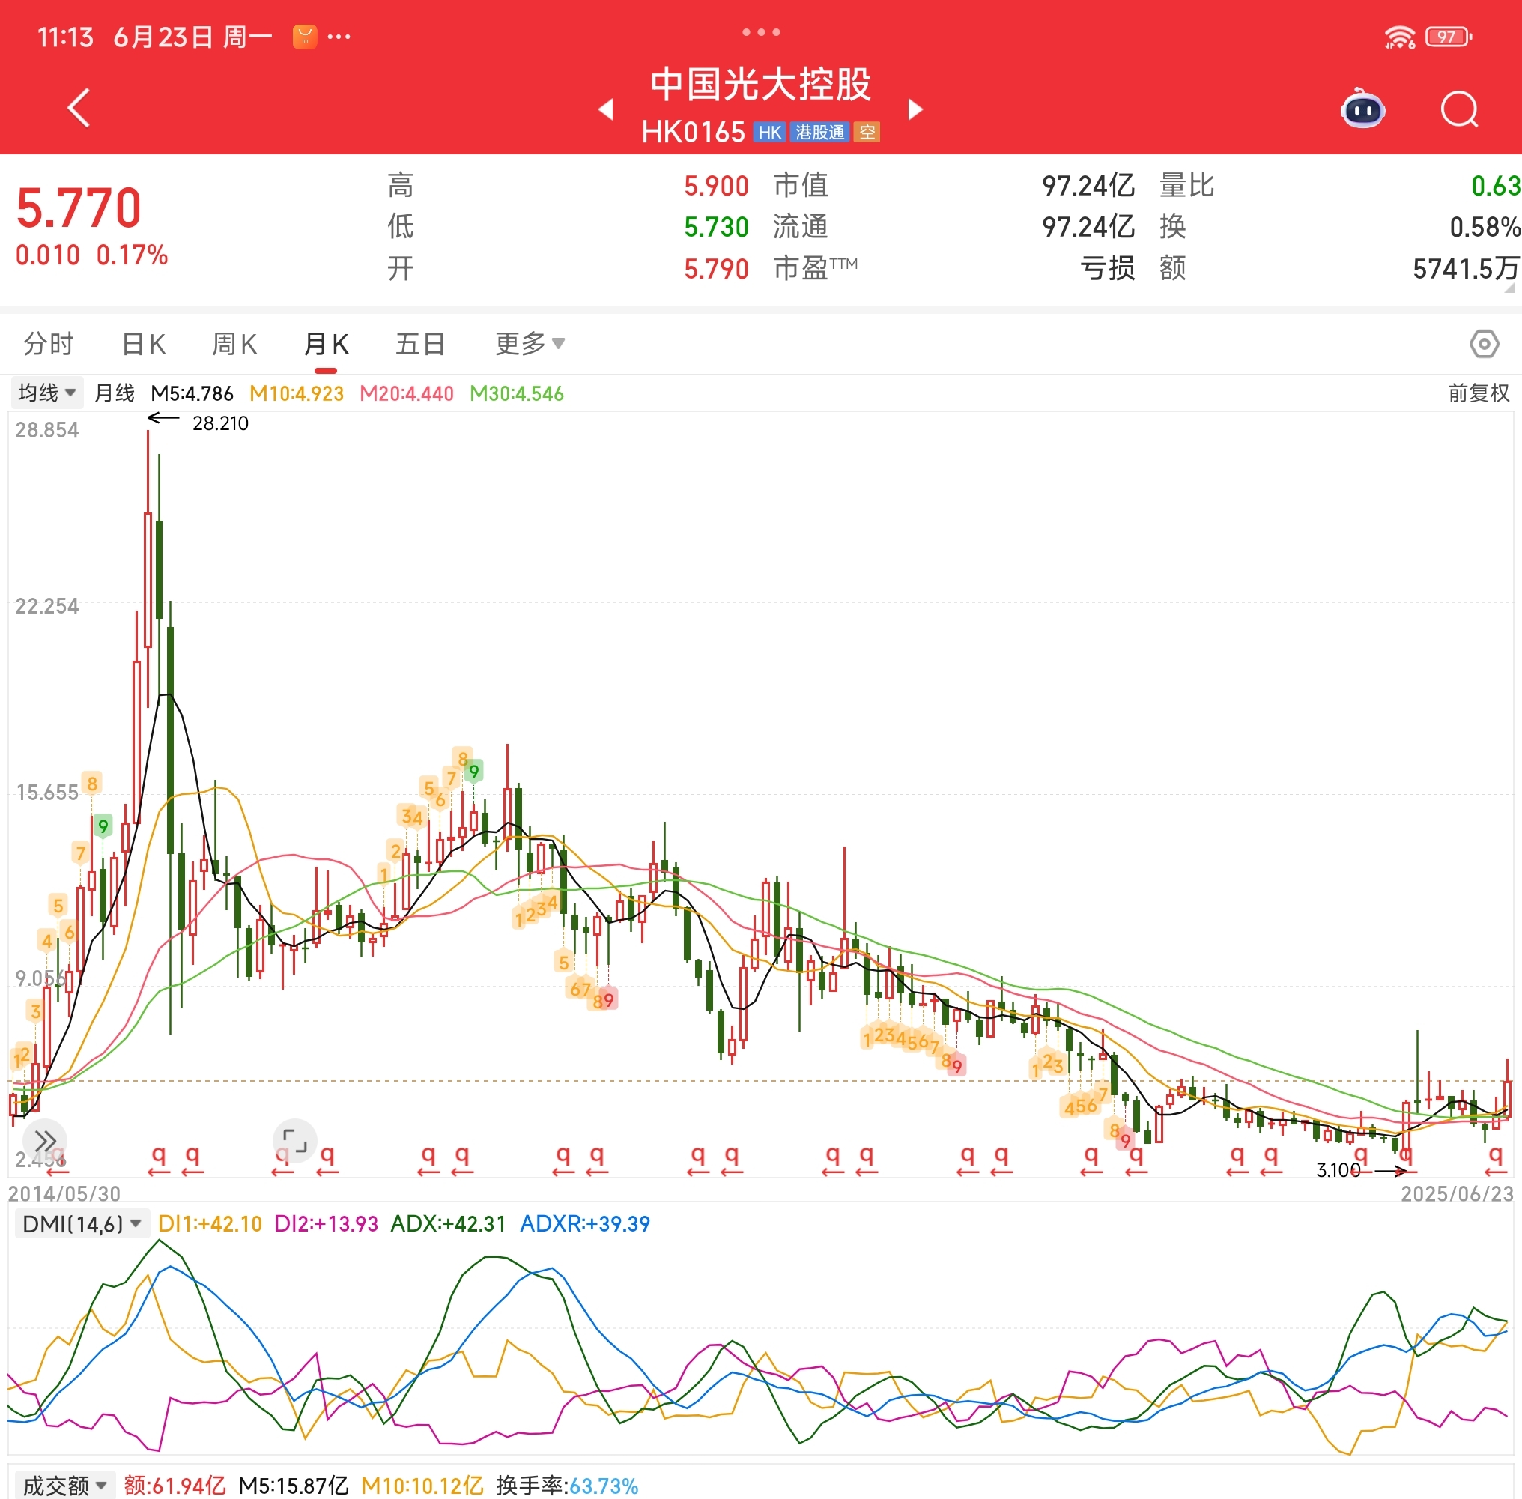Tap the stock code HK0165

coord(693,133)
